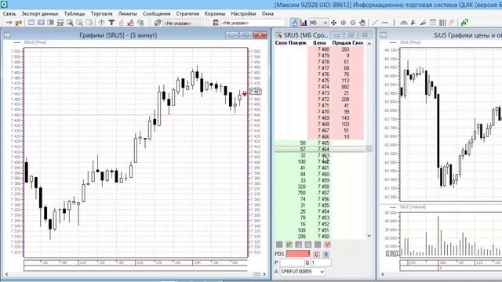Open the second <Не указан> dropdown

click(x=252, y=23)
